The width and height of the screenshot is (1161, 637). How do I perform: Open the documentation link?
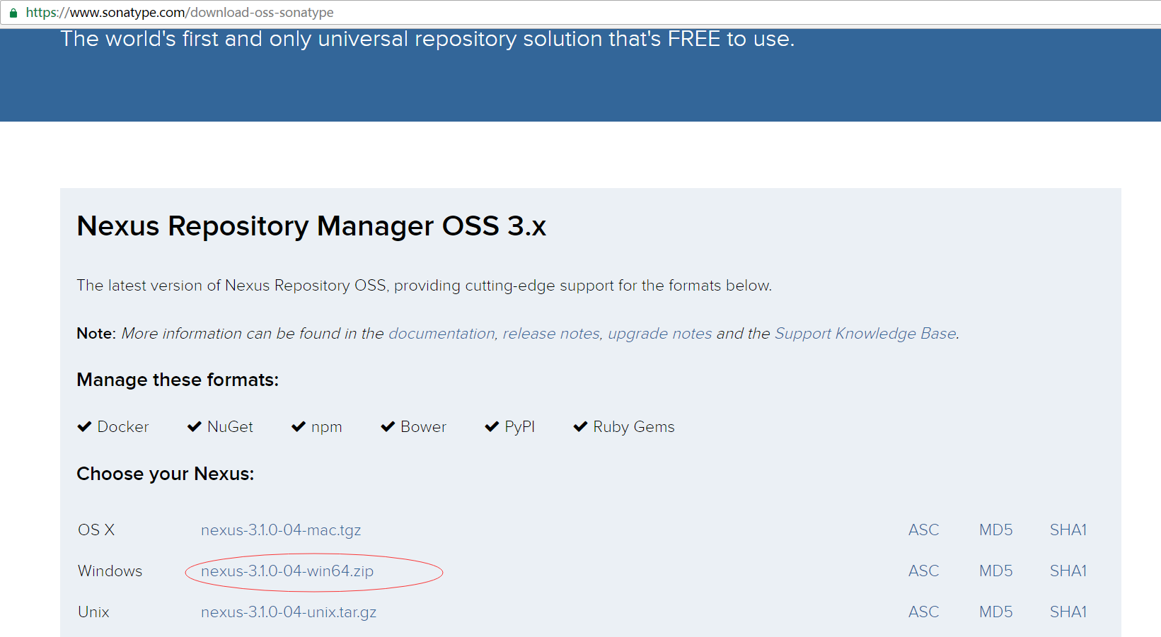[441, 334]
